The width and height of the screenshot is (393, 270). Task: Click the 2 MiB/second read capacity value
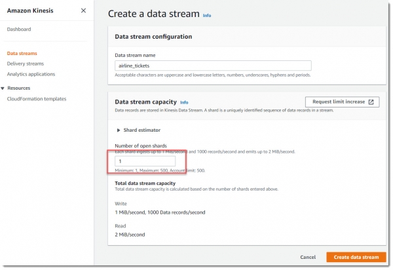pyautogui.click(x=130, y=234)
